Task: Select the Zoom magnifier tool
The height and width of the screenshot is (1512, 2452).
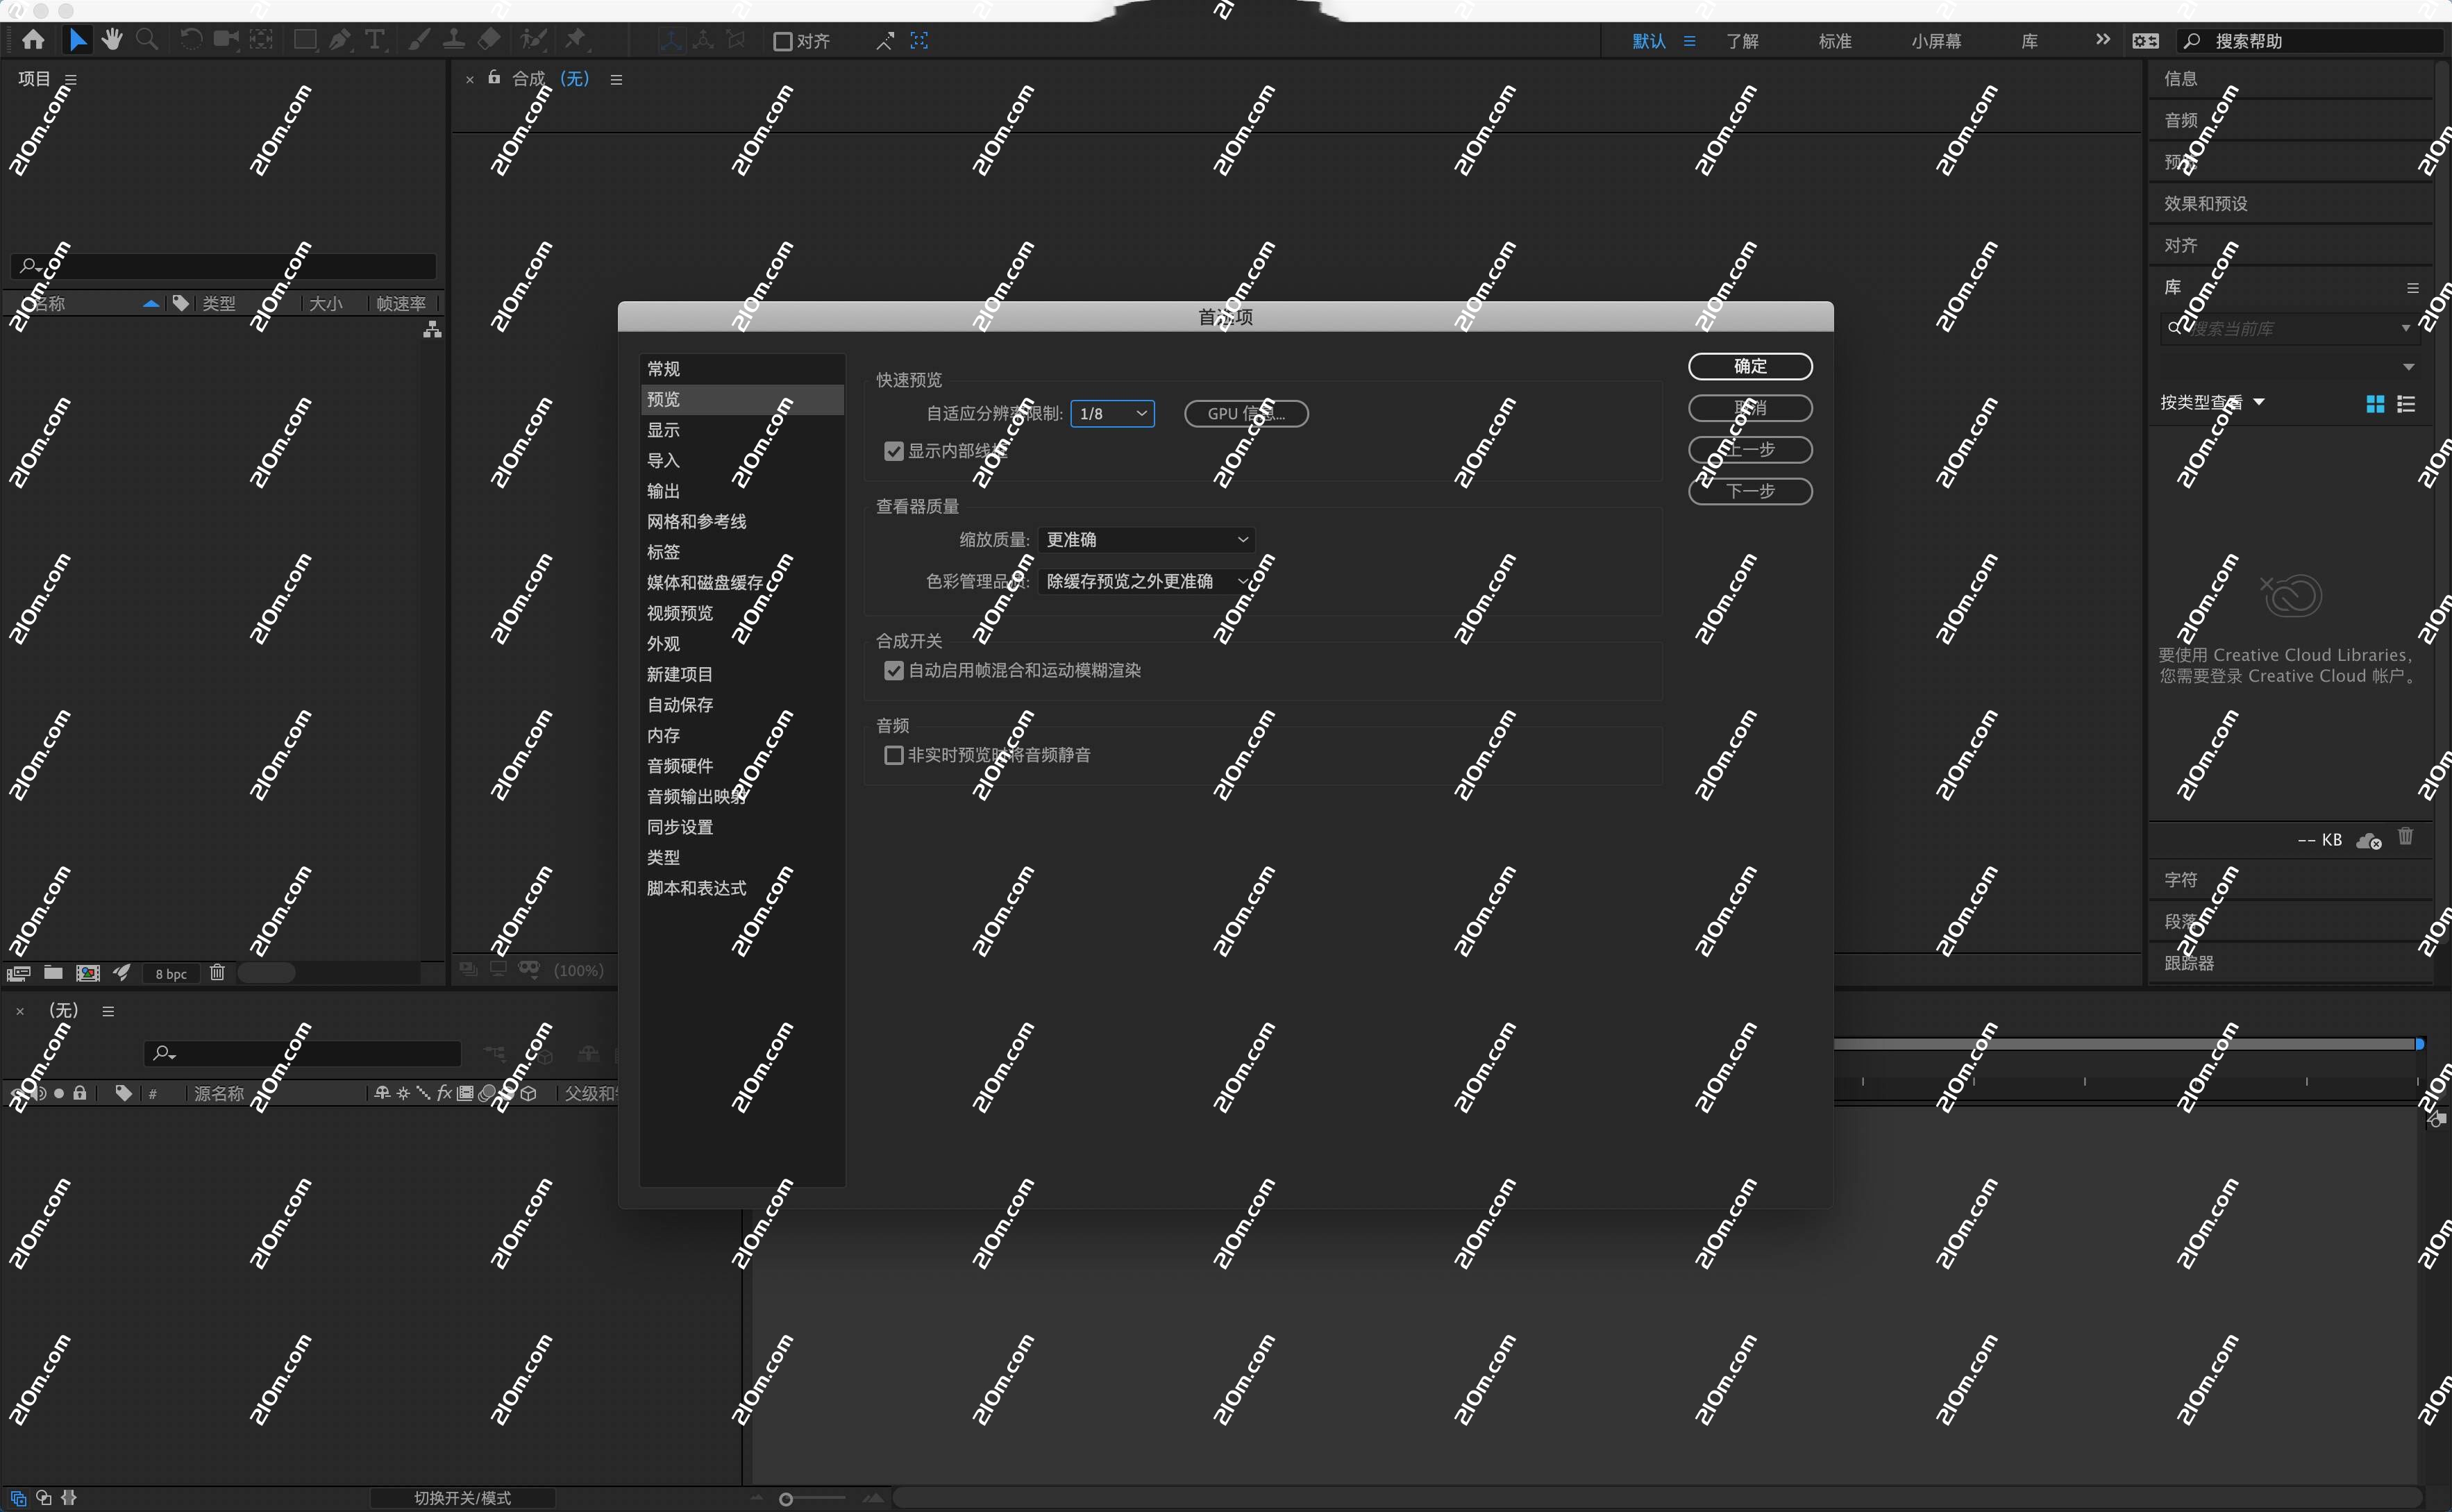Action: [147, 40]
